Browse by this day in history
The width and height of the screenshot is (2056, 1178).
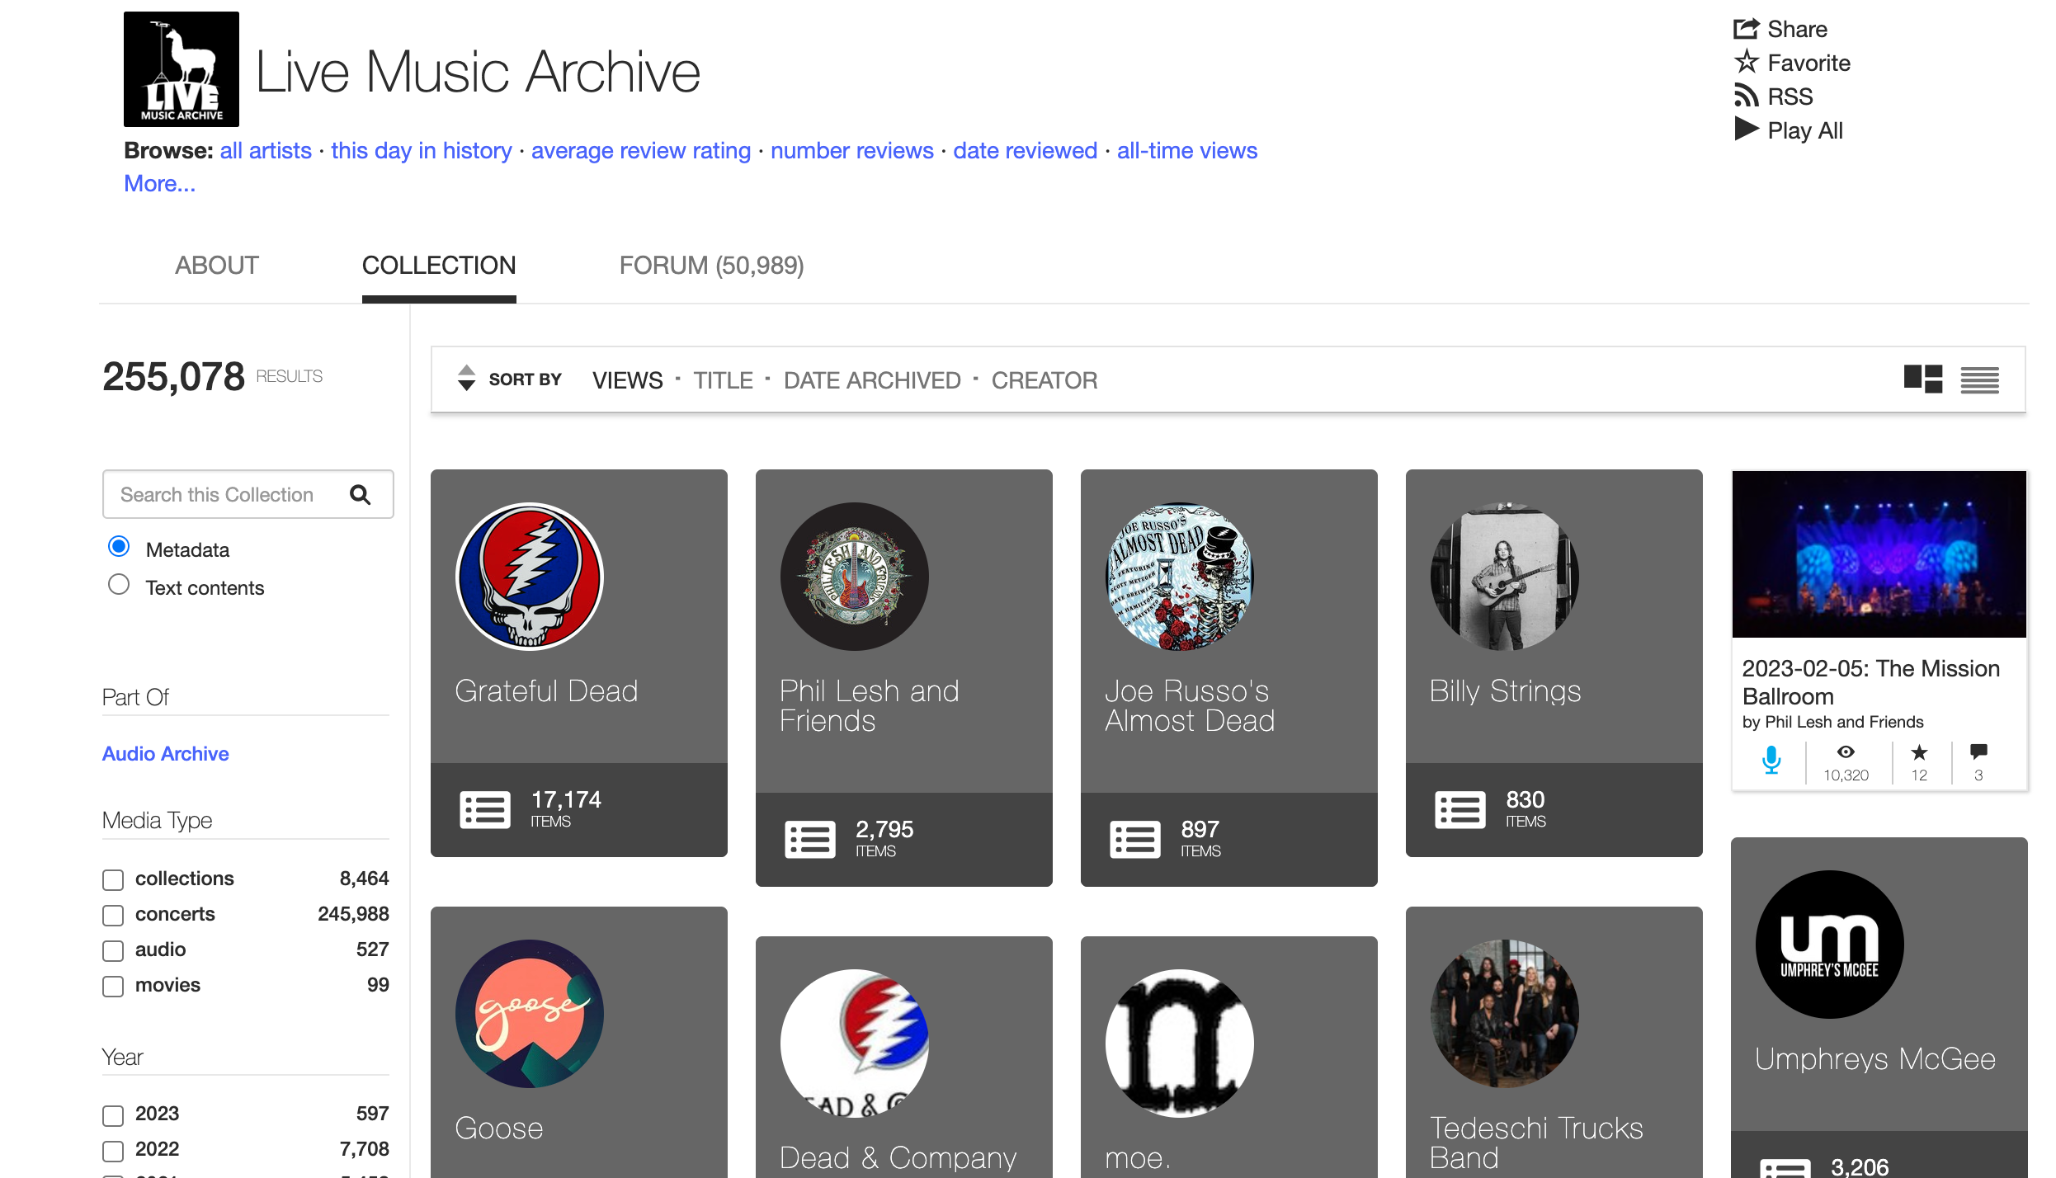point(421,151)
